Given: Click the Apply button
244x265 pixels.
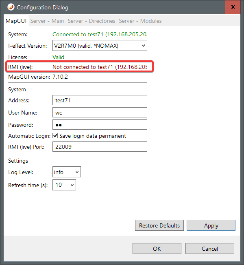Looking at the screenshot, I should coord(211,225).
